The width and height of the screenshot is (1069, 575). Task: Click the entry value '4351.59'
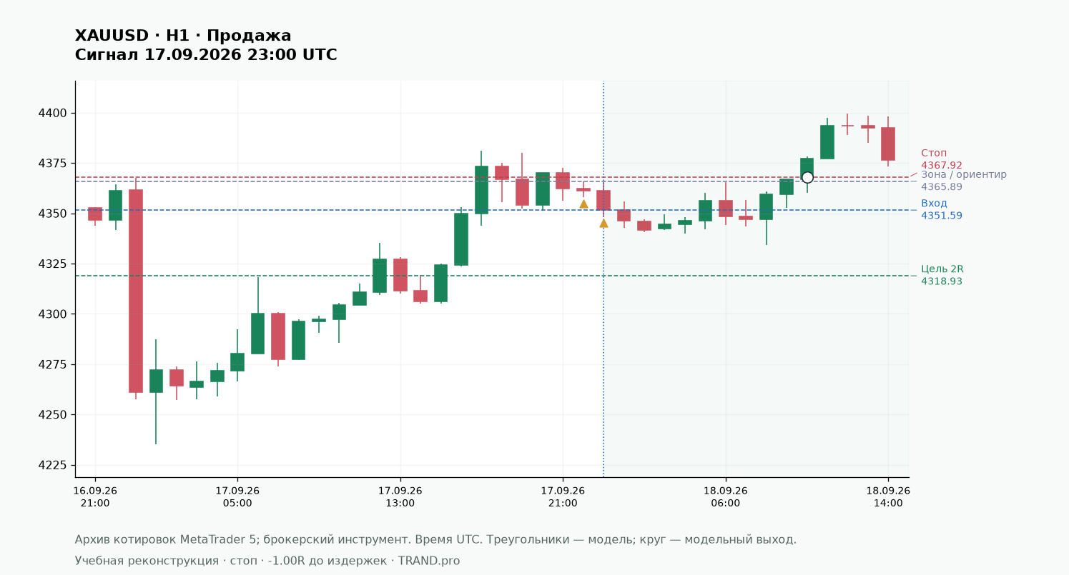click(x=942, y=216)
